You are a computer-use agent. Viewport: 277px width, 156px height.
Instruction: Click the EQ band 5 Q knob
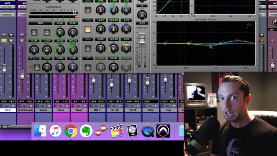[126, 49]
